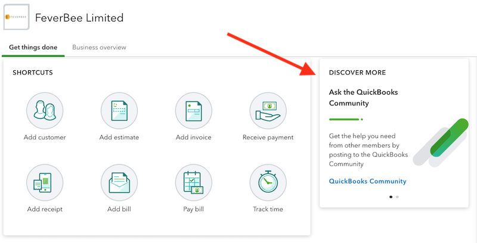Open the QuickBooks Community link

pos(367,181)
